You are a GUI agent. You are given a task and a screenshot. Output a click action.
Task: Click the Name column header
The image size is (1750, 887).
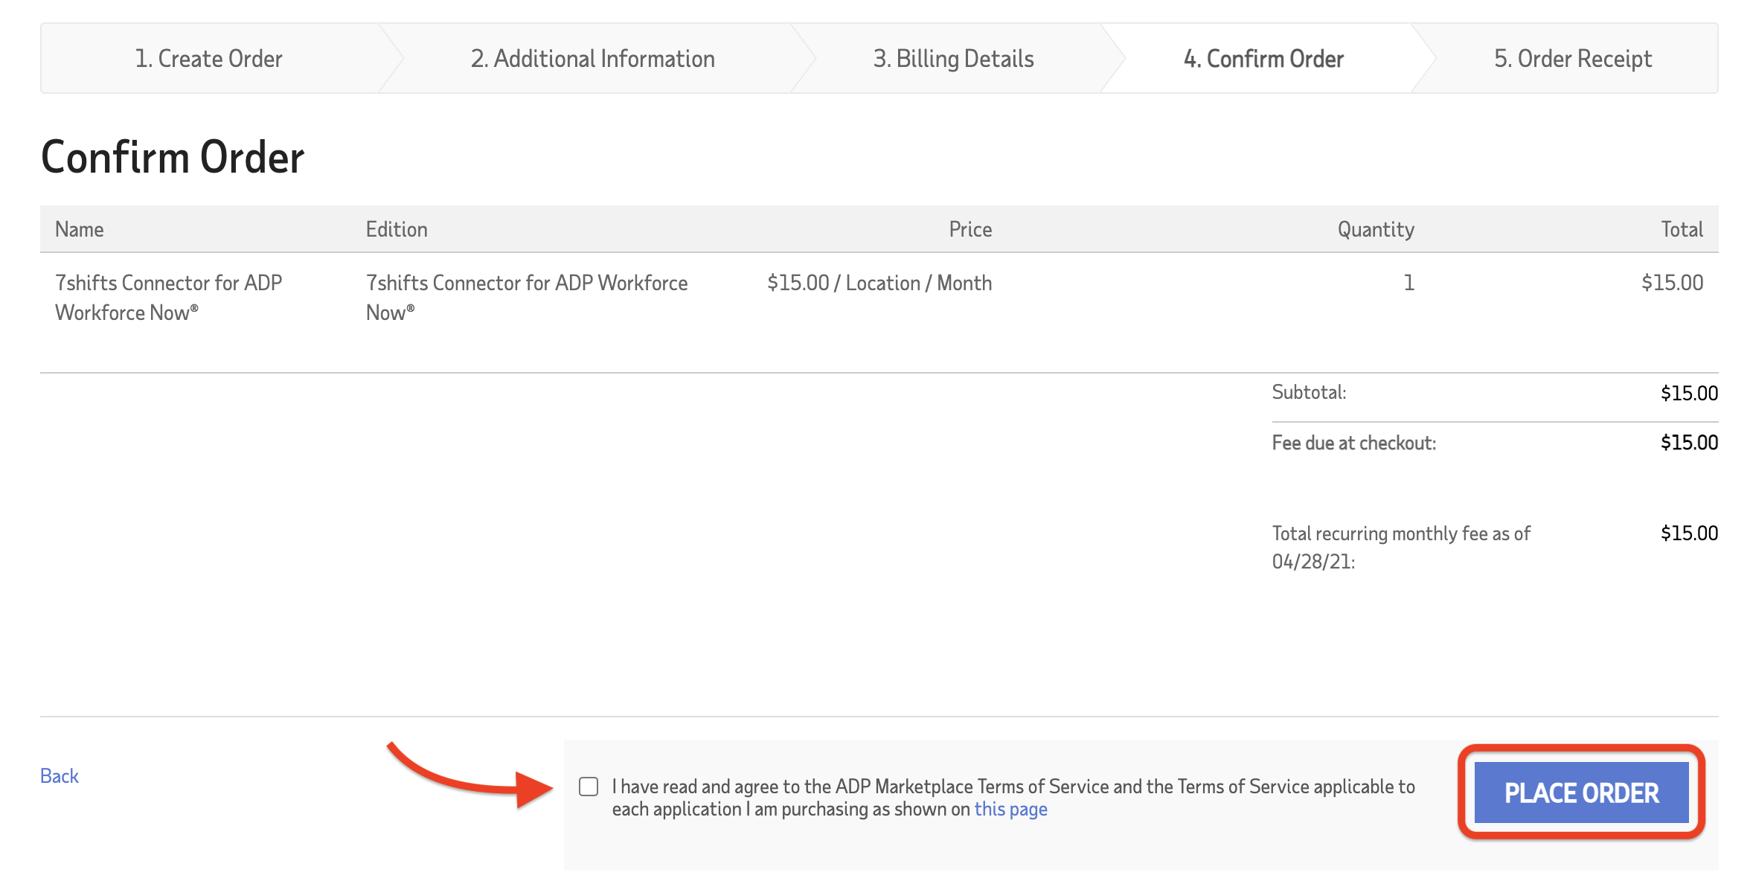coord(78,229)
